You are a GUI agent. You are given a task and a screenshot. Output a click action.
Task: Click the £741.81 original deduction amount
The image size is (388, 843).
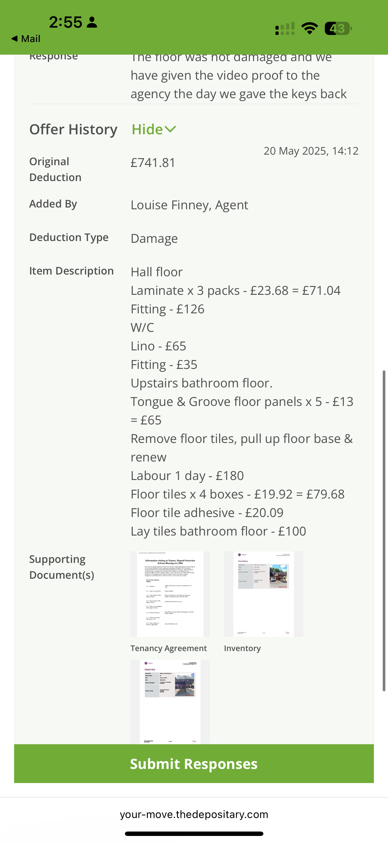tap(153, 163)
